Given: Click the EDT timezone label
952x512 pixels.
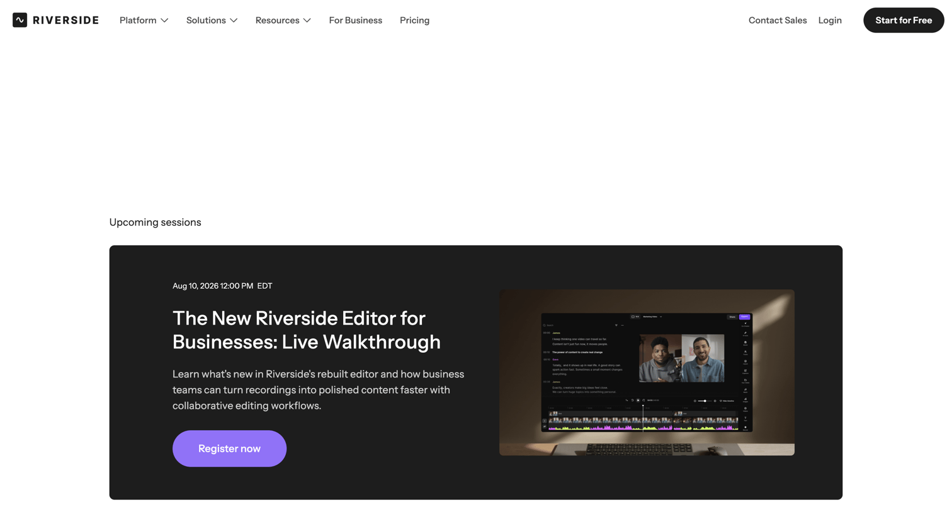Looking at the screenshot, I should click(x=264, y=286).
